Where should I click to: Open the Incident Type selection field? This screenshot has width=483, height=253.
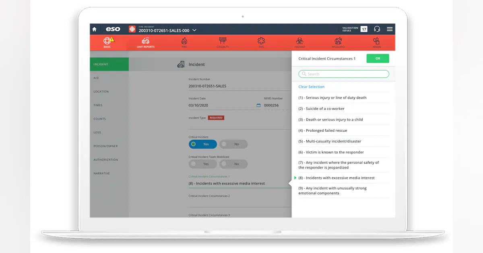[240, 124]
